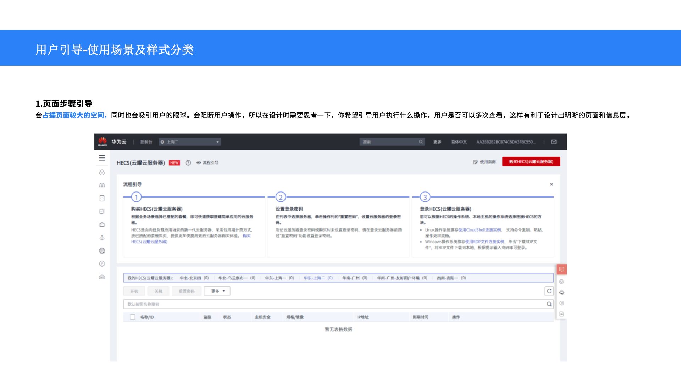Click the mail icon in the top bar
The height and width of the screenshot is (383, 681).
click(554, 142)
